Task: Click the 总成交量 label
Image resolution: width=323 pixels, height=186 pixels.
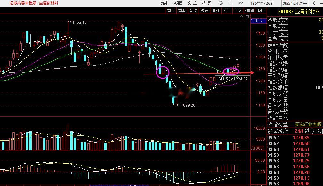Action: 278,100
